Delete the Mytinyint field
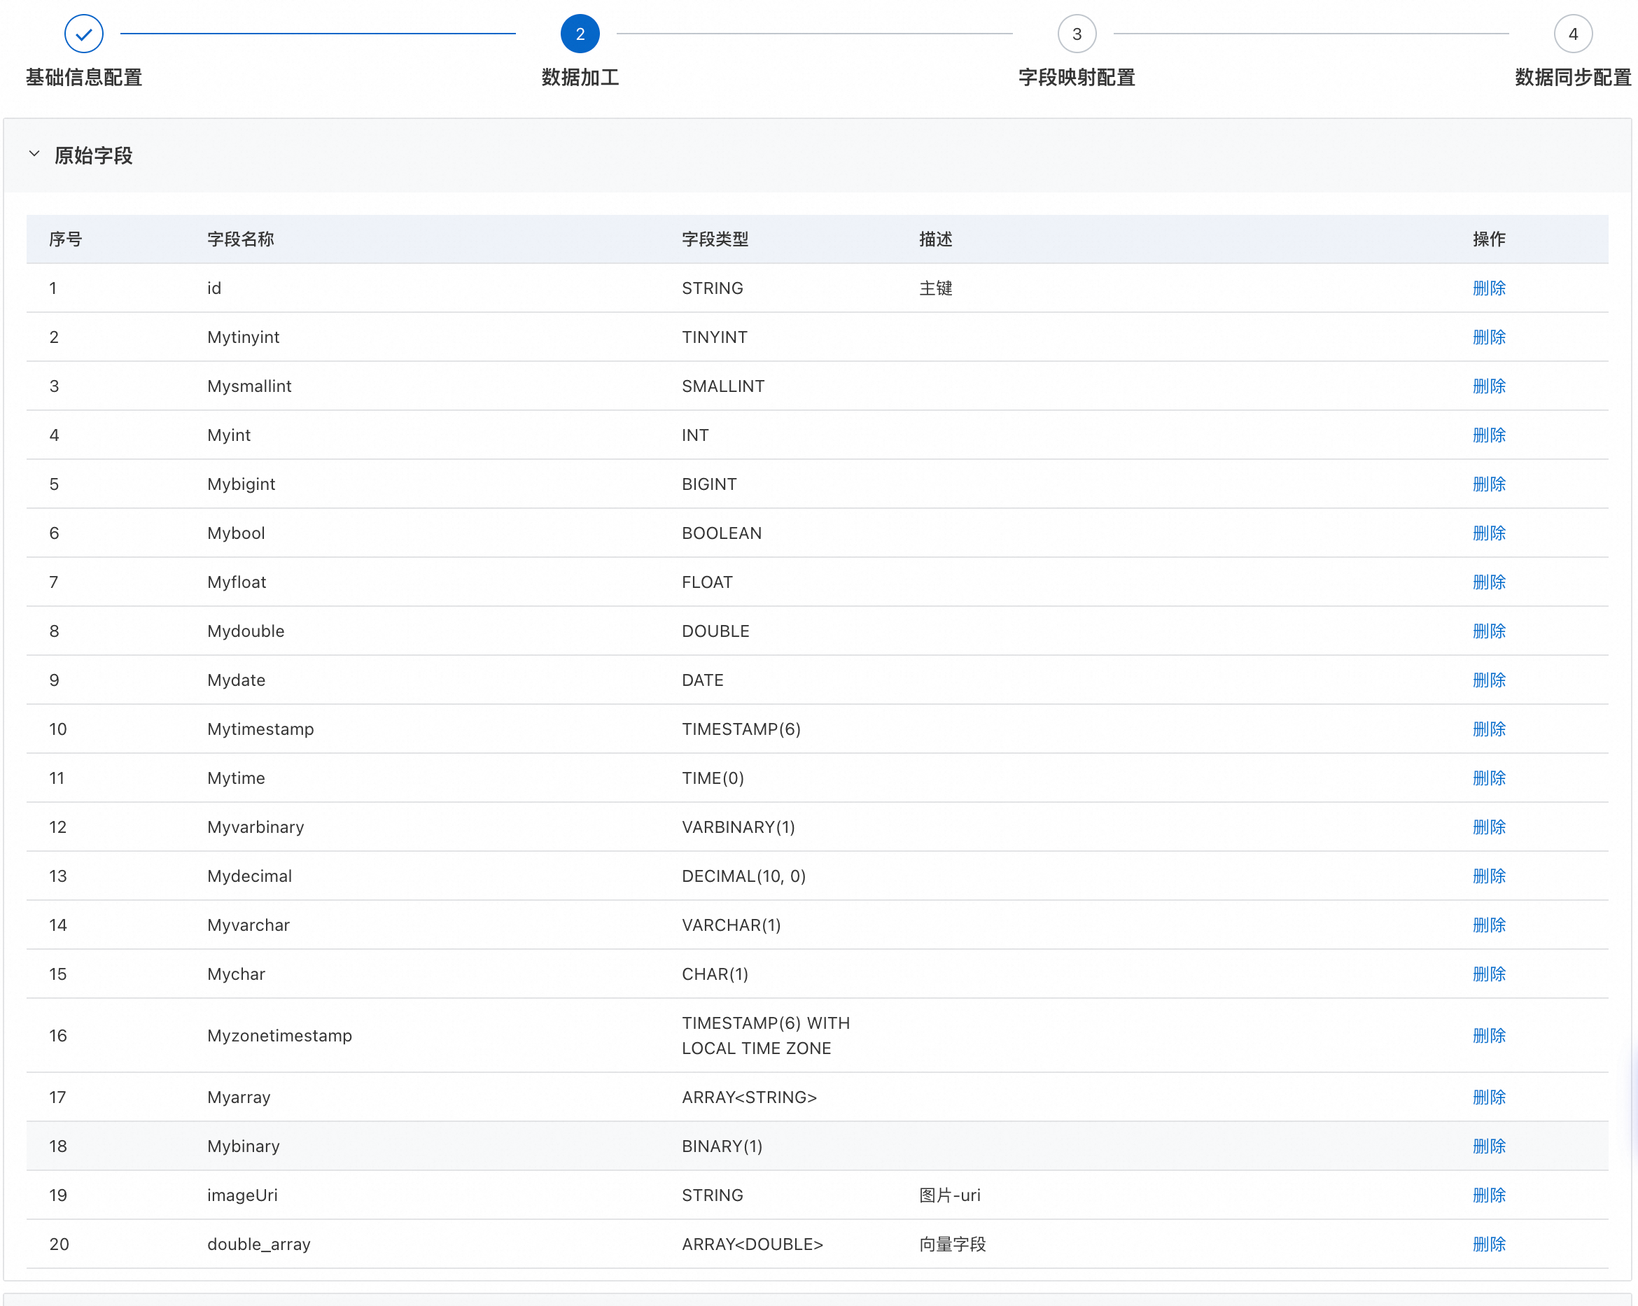This screenshot has width=1638, height=1306. [1487, 337]
